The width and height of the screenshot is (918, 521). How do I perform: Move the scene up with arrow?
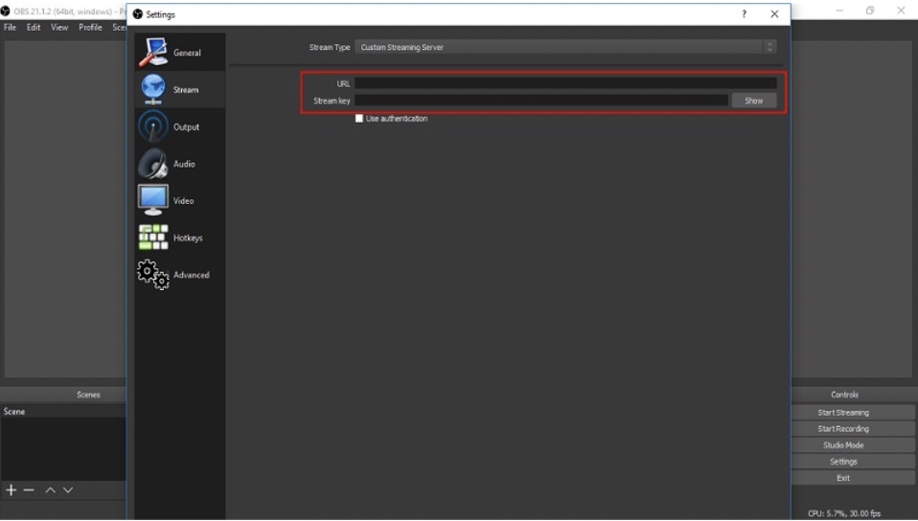[50, 490]
